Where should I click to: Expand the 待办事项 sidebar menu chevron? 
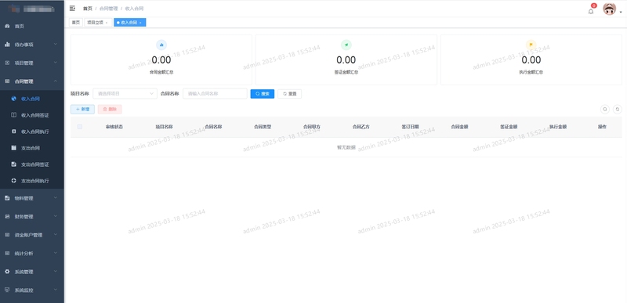(56, 45)
